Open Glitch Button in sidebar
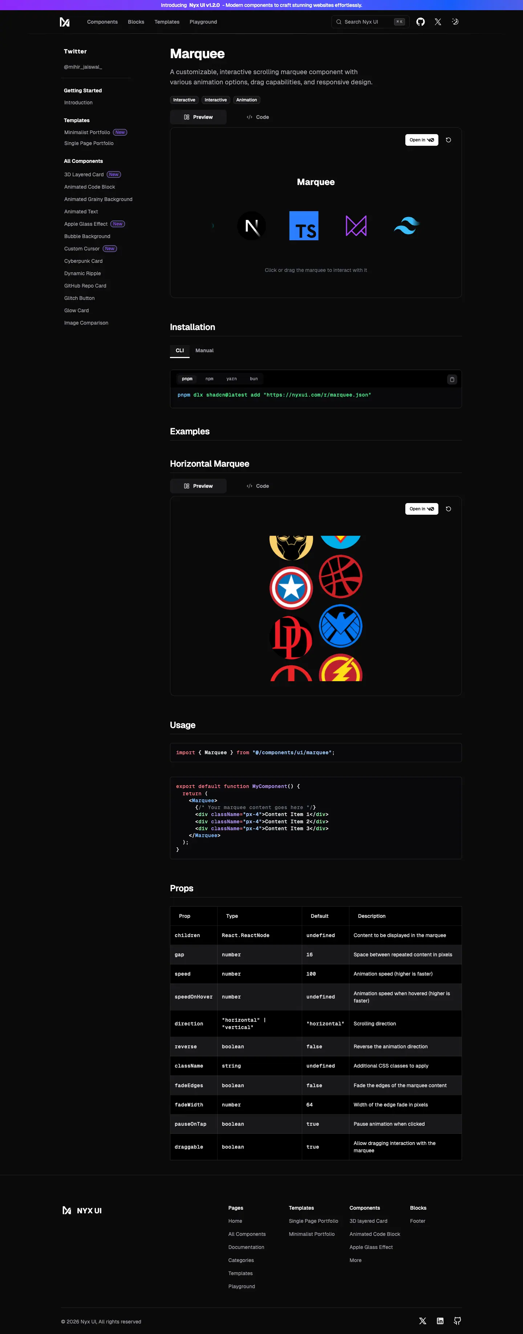 (x=79, y=298)
